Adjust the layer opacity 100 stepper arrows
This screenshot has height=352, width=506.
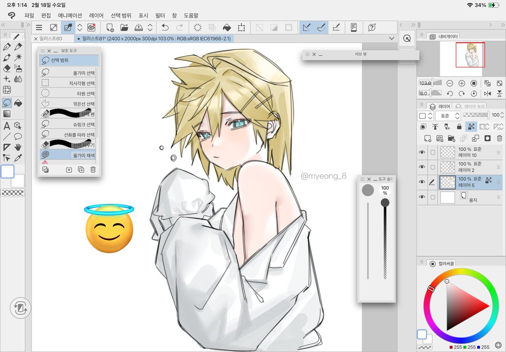(502, 115)
